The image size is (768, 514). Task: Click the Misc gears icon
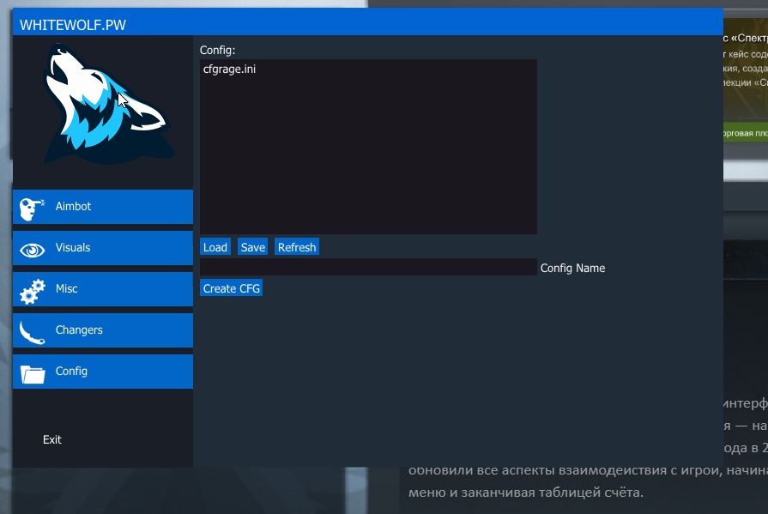click(33, 290)
